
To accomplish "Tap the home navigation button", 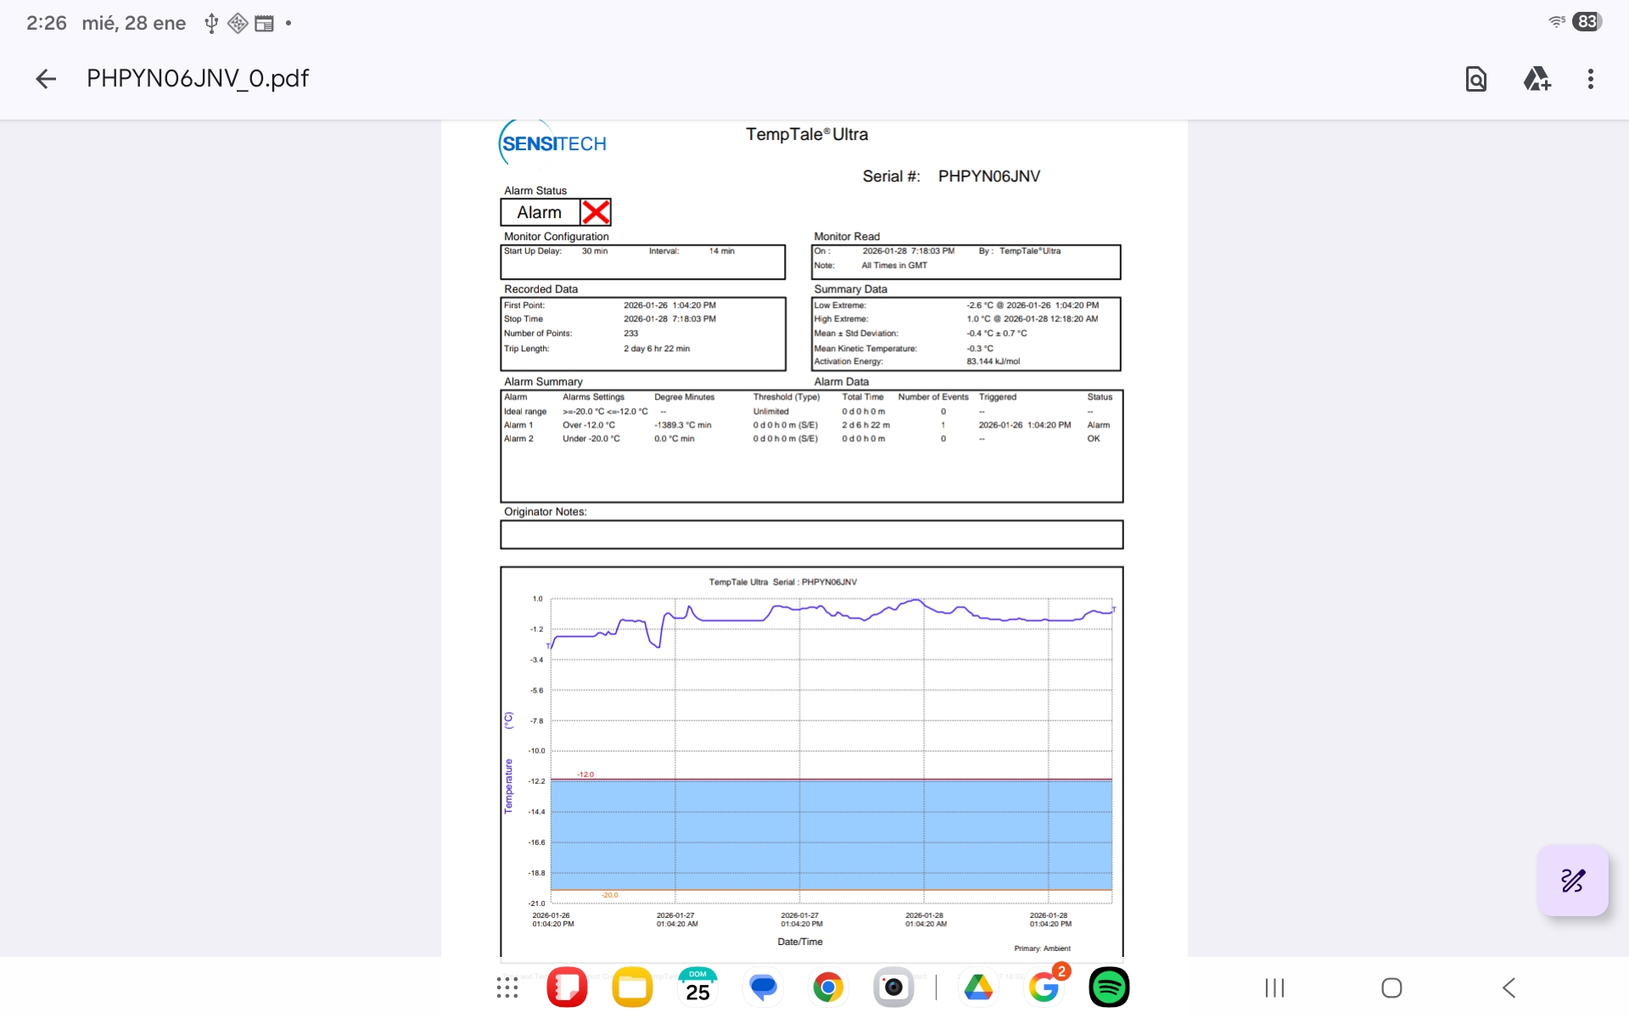I will click(x=1391, y=987).
